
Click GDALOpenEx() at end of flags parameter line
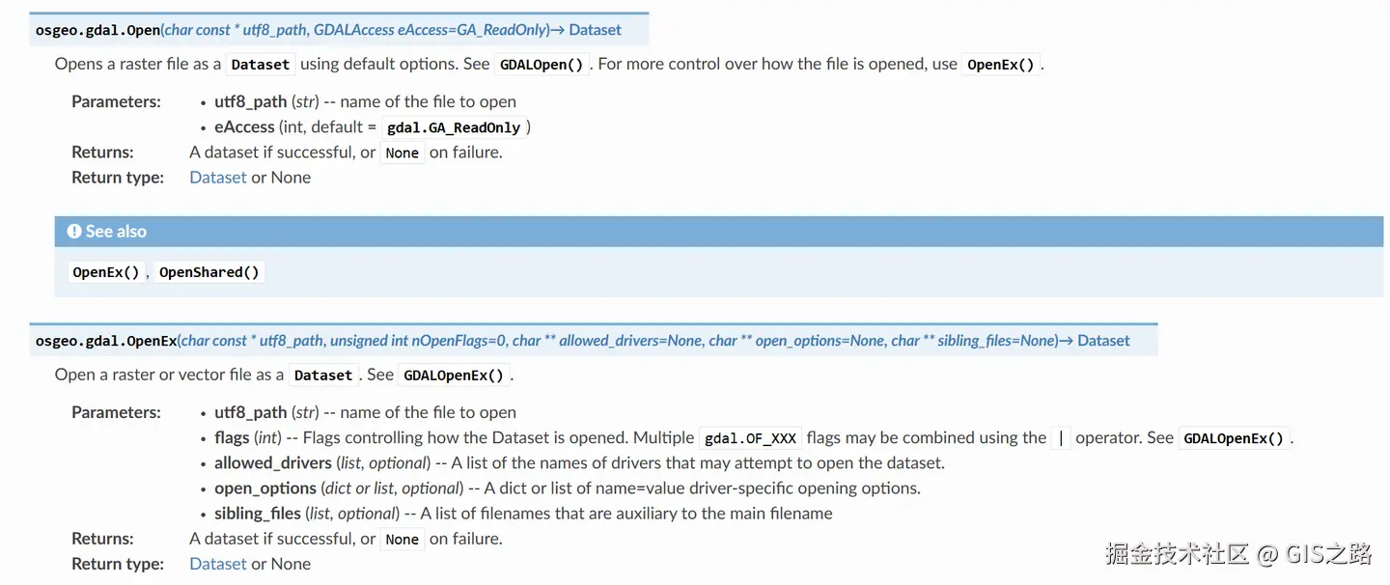[x=1235, y=438]
